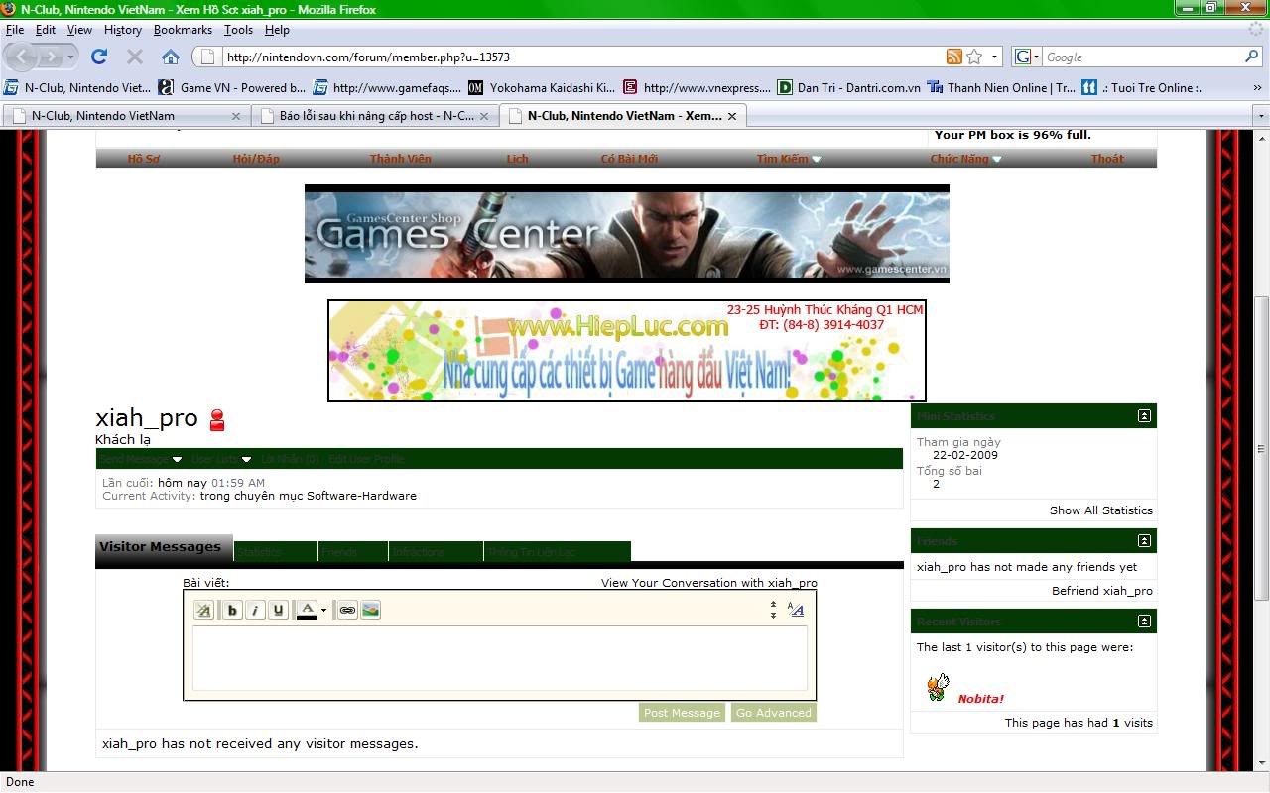Click the Go Advanced button
Viewport: 1270px width, 793px height.
774,713
